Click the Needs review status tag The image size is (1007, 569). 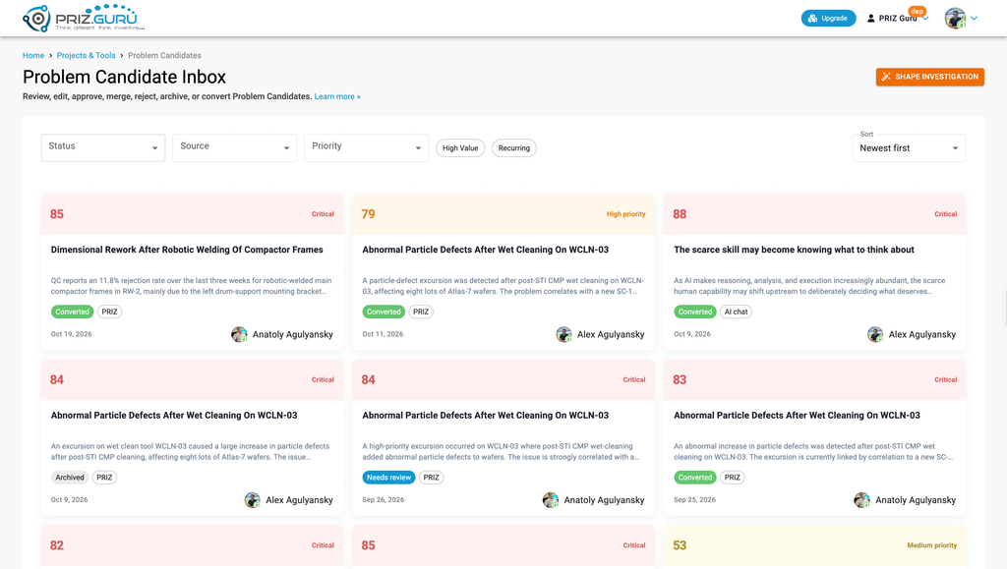(x=388, y=478)
